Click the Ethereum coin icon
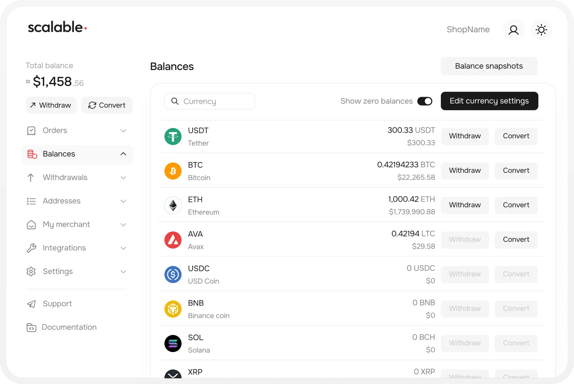 pos(173,206)
